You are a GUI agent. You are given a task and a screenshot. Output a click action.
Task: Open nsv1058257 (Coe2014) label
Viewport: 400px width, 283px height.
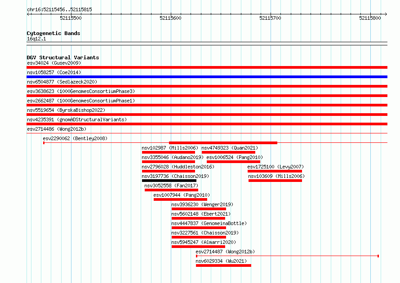[54, 72]
